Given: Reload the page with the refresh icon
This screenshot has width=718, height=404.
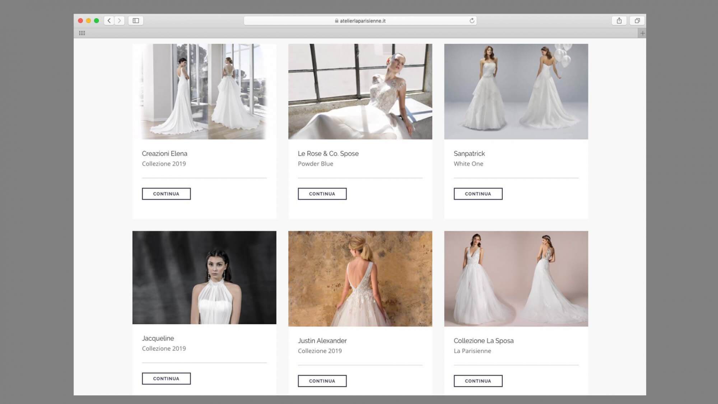Looking at the screenshot, I should tap(472, 20).
